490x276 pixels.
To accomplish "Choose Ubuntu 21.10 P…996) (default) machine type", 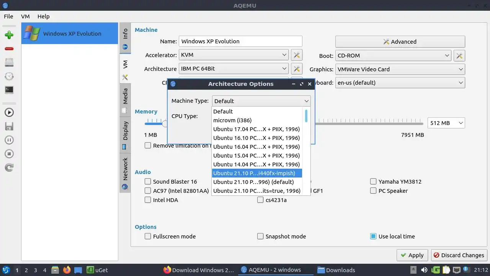I will pos(257,182).
